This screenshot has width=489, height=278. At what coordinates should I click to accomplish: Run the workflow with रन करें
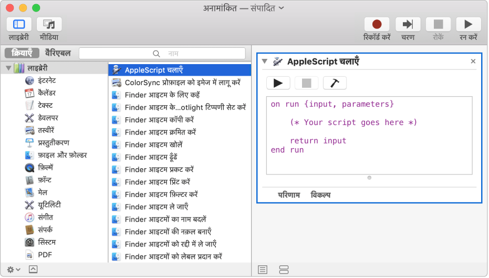click(x=468, y=24)
